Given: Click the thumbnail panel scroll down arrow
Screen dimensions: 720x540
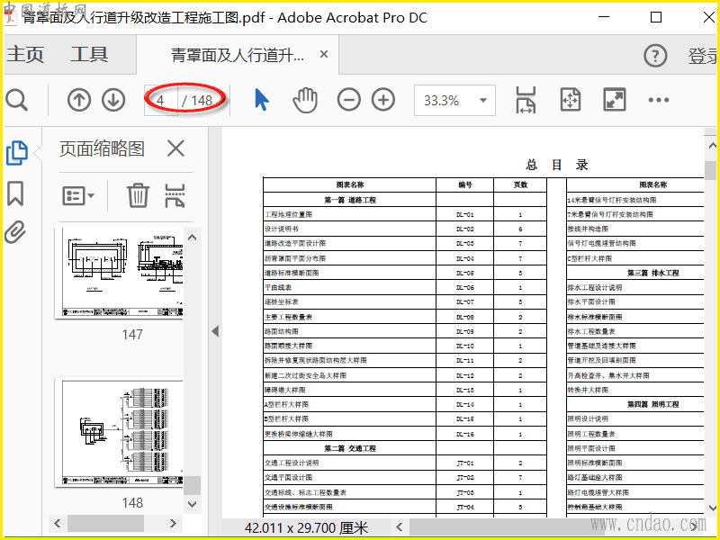Looking at the screenshot, I should pos(193,504).
